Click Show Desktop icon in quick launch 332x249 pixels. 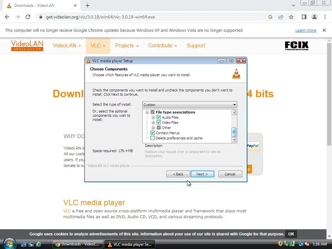23,244
